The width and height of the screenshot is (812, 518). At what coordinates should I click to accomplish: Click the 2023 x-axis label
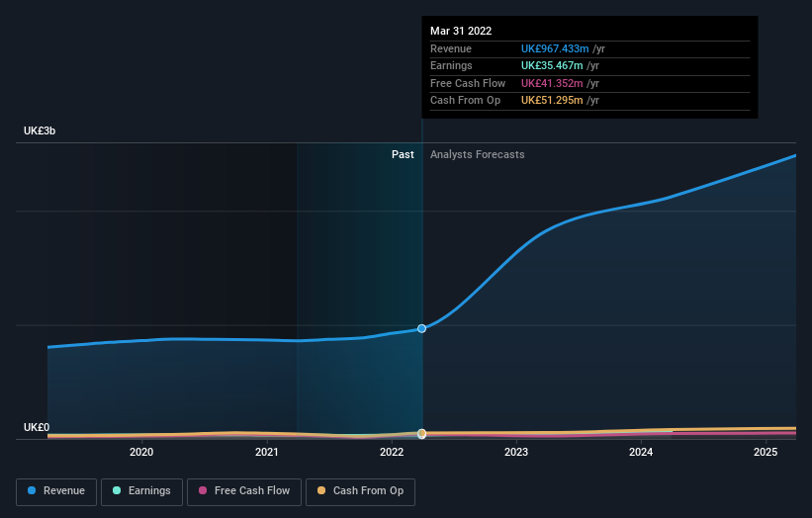pyautogui.click(x=516, y=453)
